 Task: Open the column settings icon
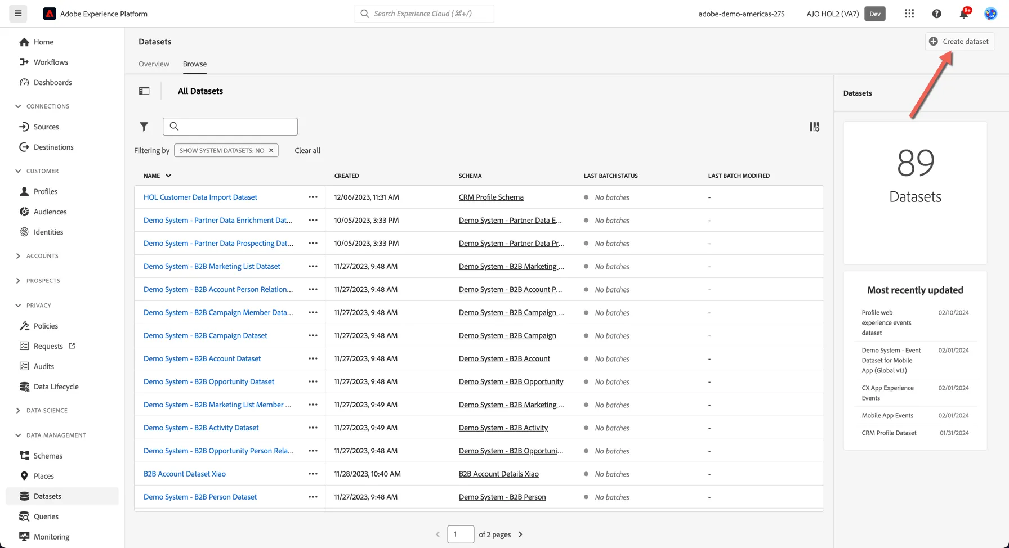tap(814, 127)
